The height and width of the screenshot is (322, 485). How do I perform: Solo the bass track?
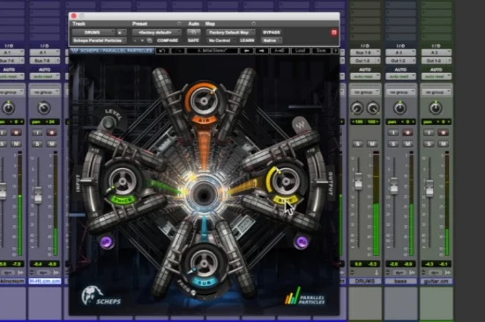point(393,143)
